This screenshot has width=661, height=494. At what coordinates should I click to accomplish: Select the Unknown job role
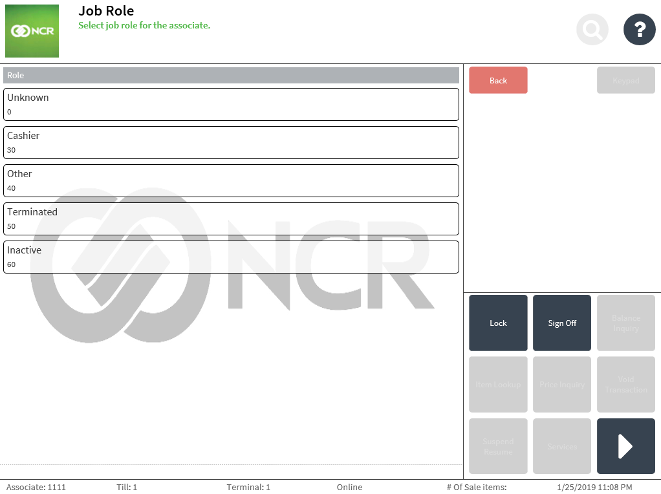231,104
